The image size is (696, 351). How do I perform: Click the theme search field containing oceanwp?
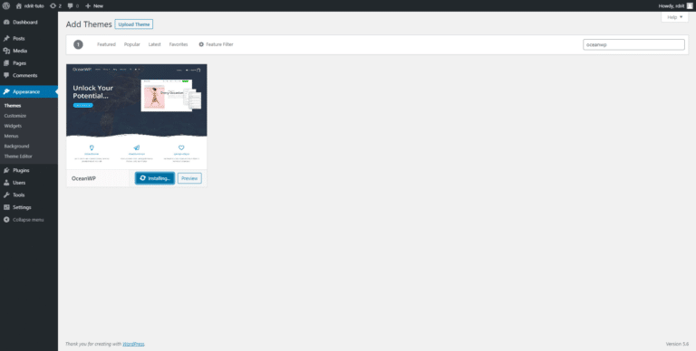click(x=633, y=44)
